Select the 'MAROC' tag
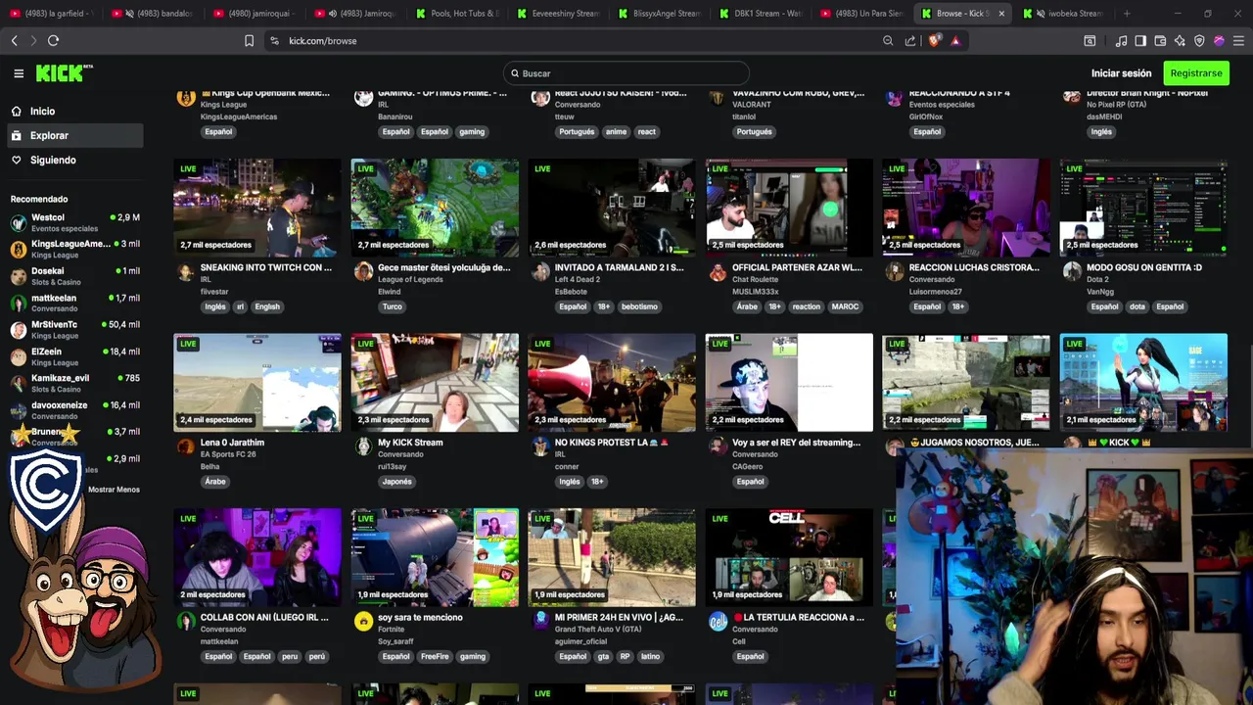 (845, 306)
